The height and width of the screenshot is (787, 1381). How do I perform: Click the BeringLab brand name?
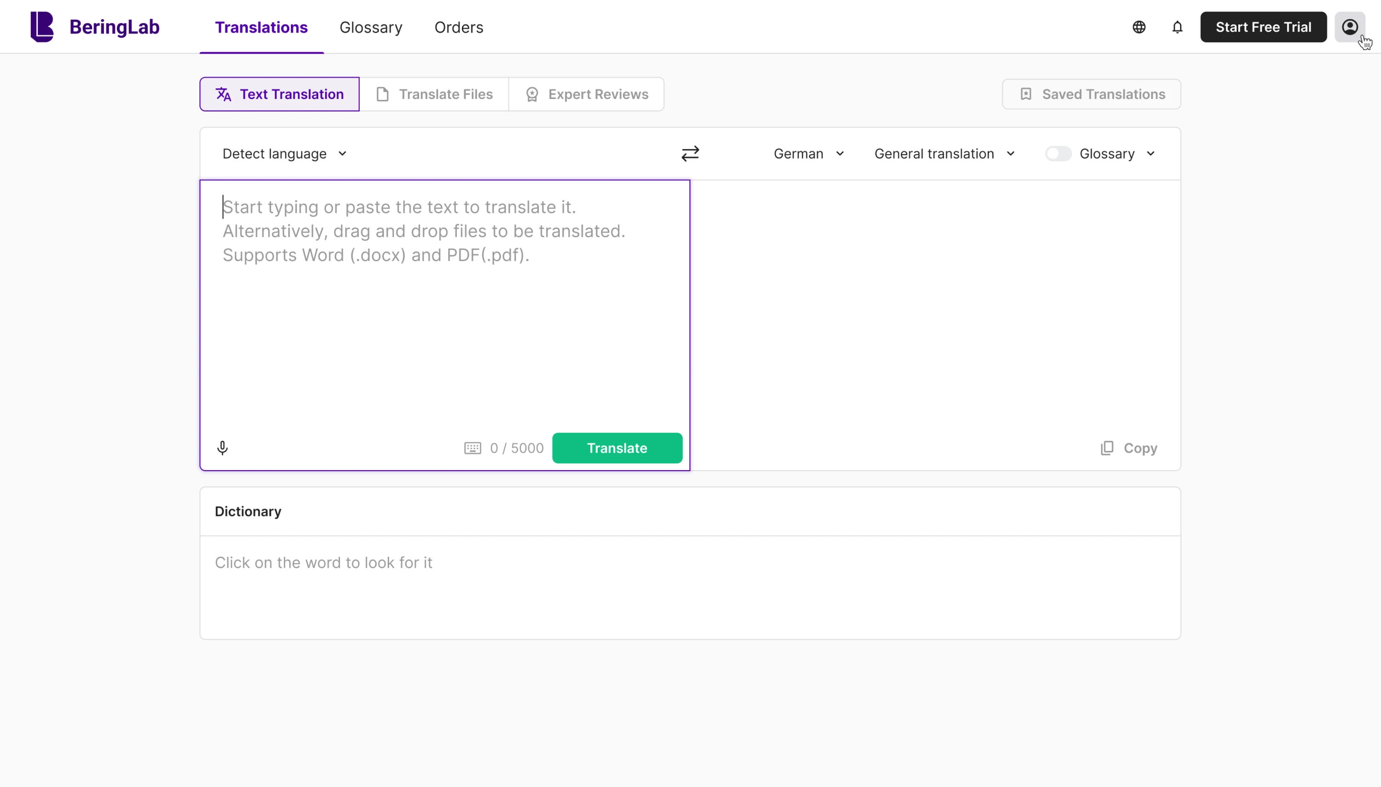114,27
